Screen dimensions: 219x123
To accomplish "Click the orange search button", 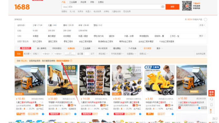I will coord(172,7).
